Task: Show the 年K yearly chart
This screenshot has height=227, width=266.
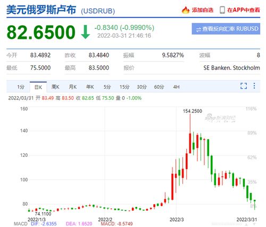Action: tap(90, 87)
